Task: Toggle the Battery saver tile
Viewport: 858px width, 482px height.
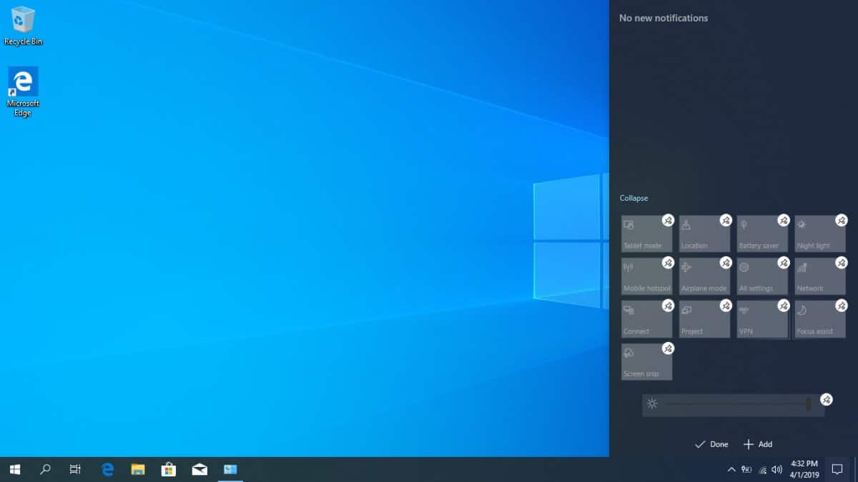Action: point(762,234)
